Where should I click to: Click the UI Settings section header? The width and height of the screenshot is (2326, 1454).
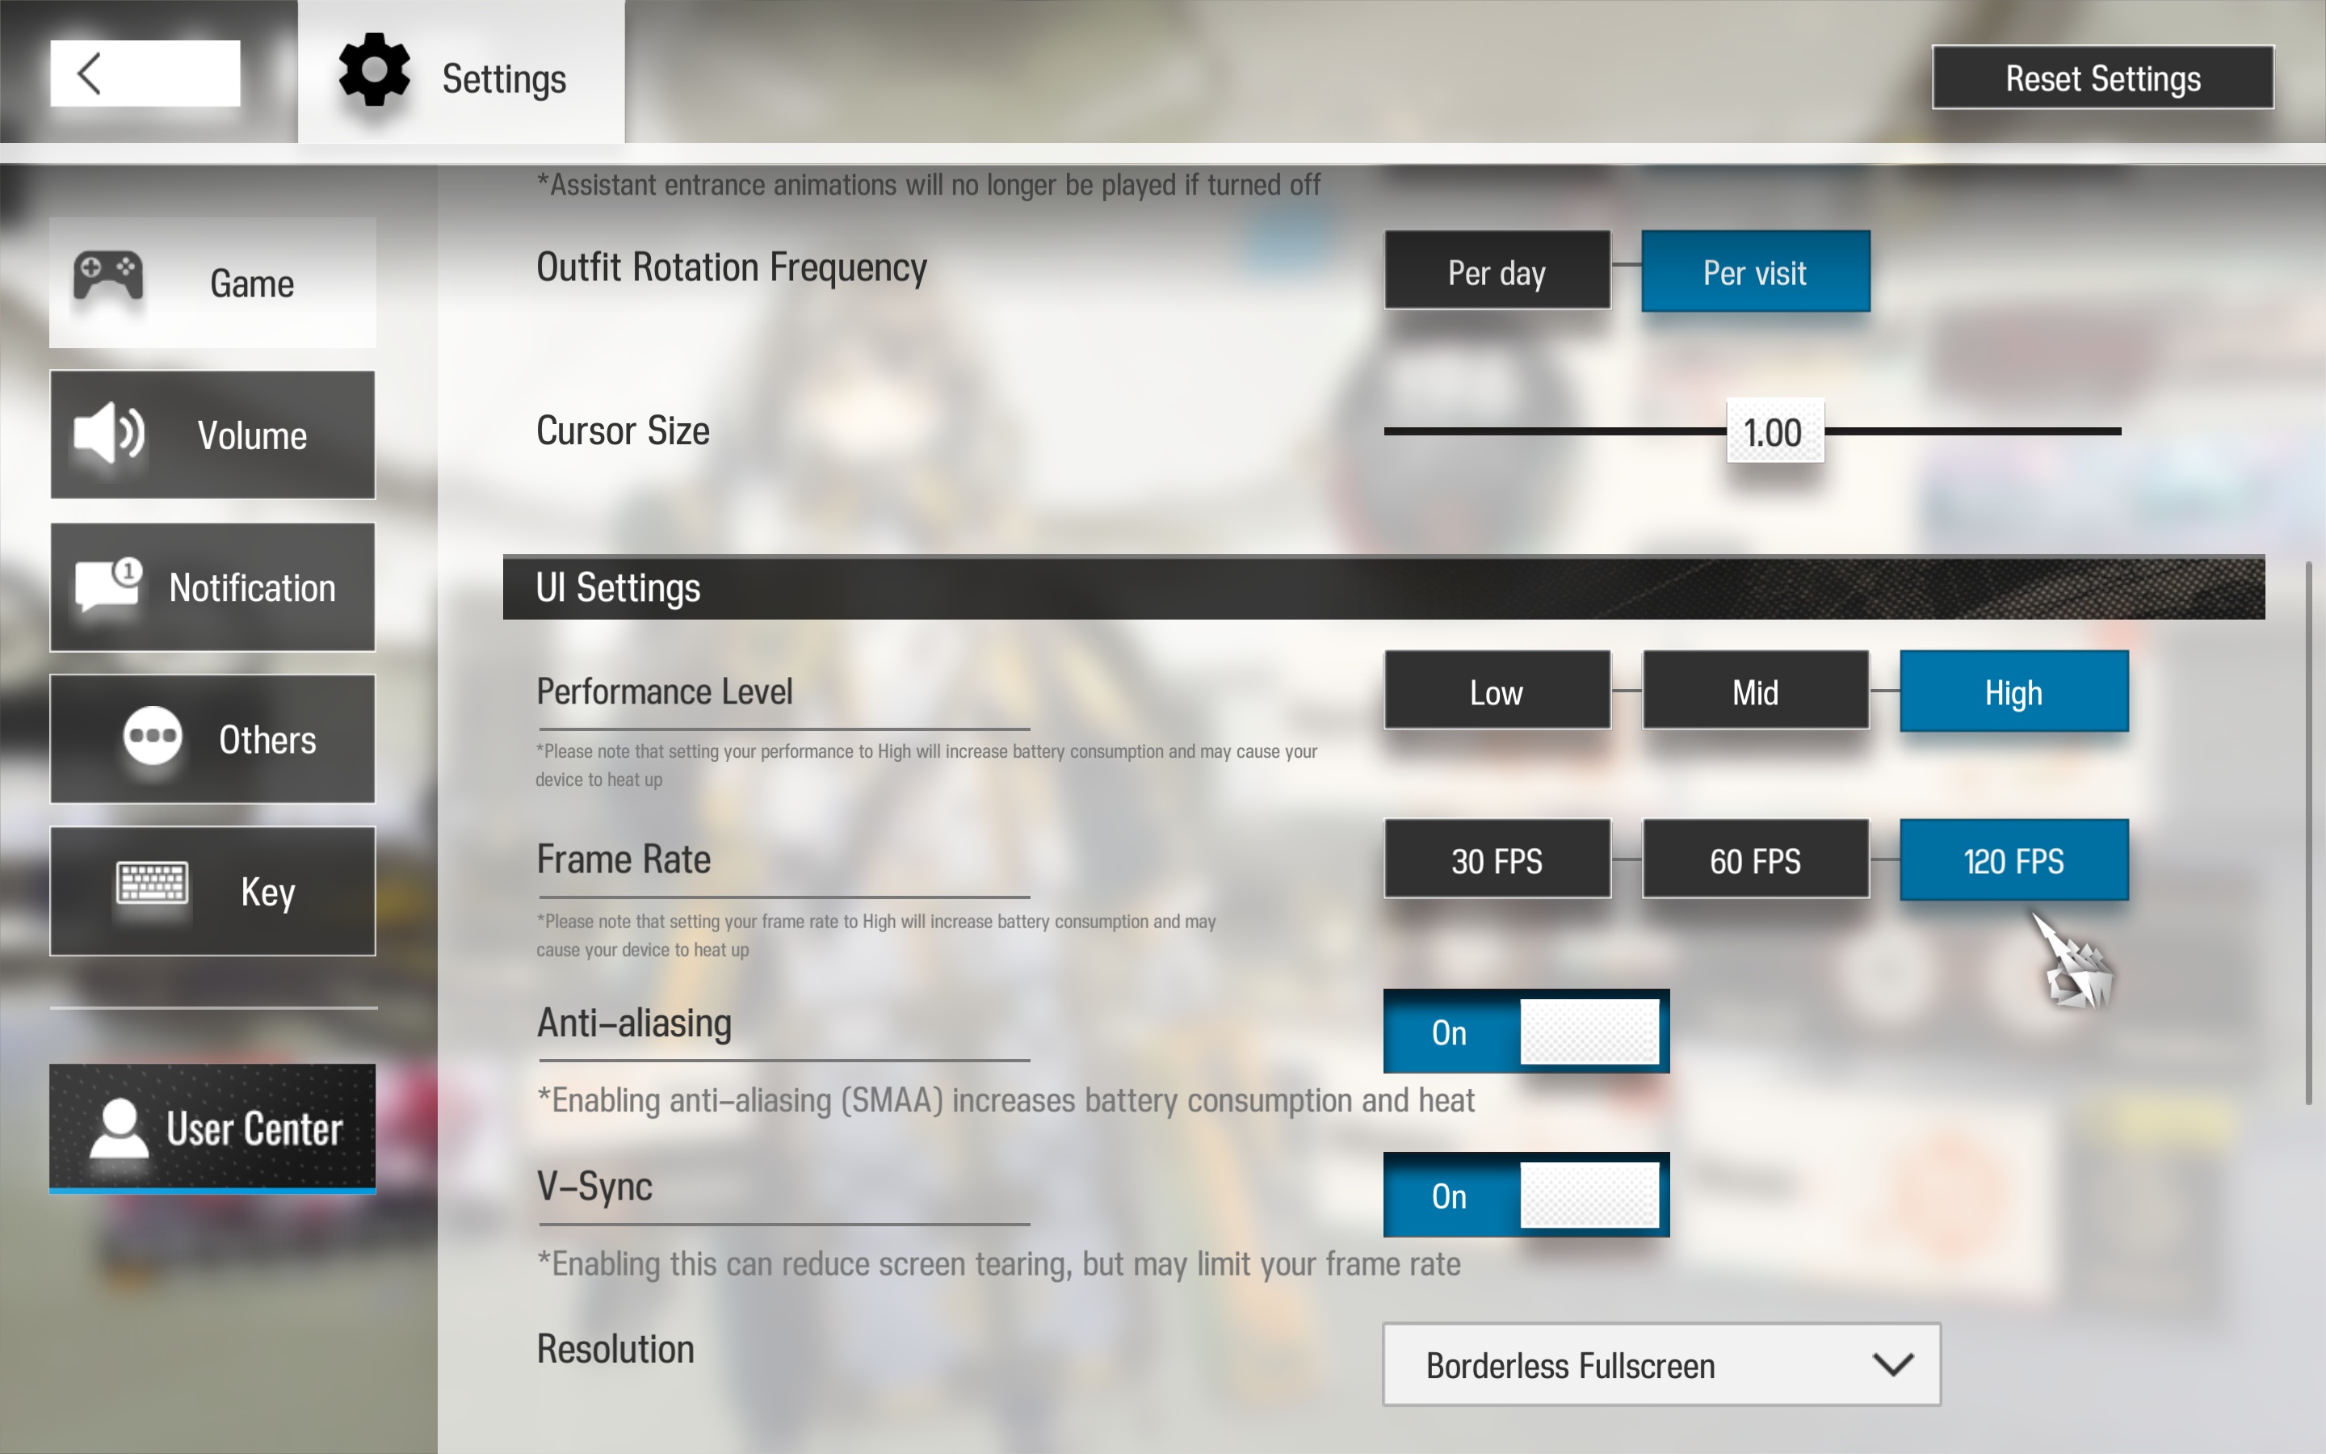pos(1383,587)
